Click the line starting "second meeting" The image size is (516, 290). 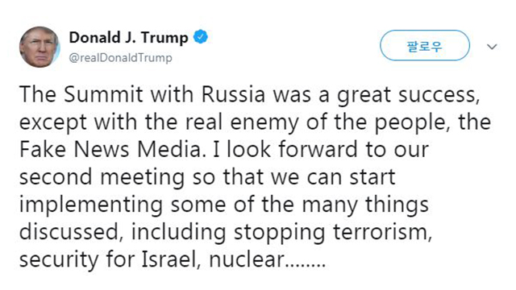click(x=207, y=177)
